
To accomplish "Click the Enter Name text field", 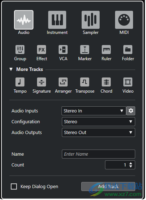I will 99,154.
